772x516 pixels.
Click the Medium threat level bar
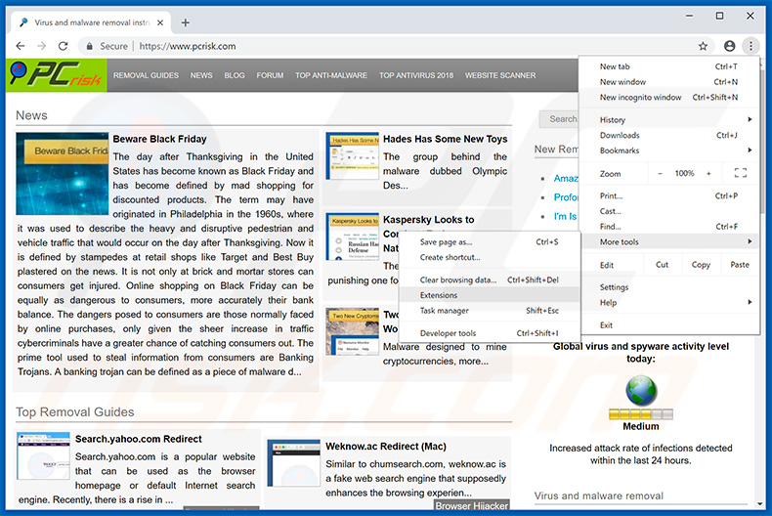[640, 414]
